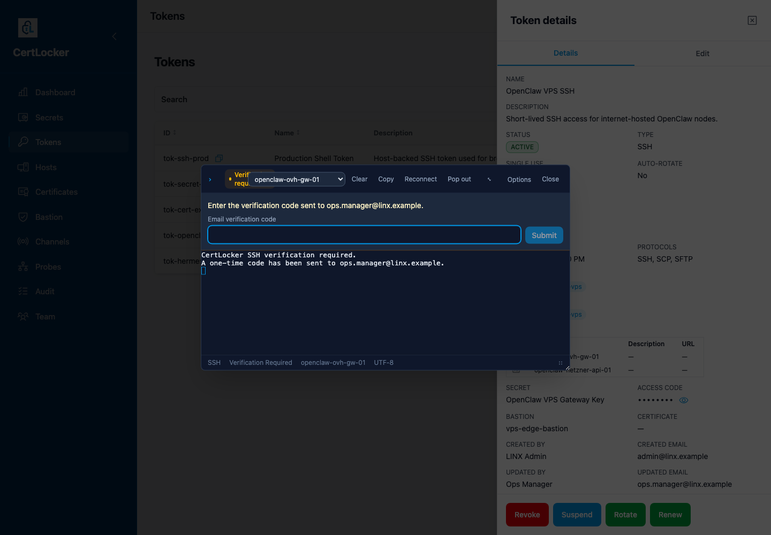The height and width of the screenshot is (535, 771).
Task: Collapse the sidebar with the chevron
Action: click(115, 36)
